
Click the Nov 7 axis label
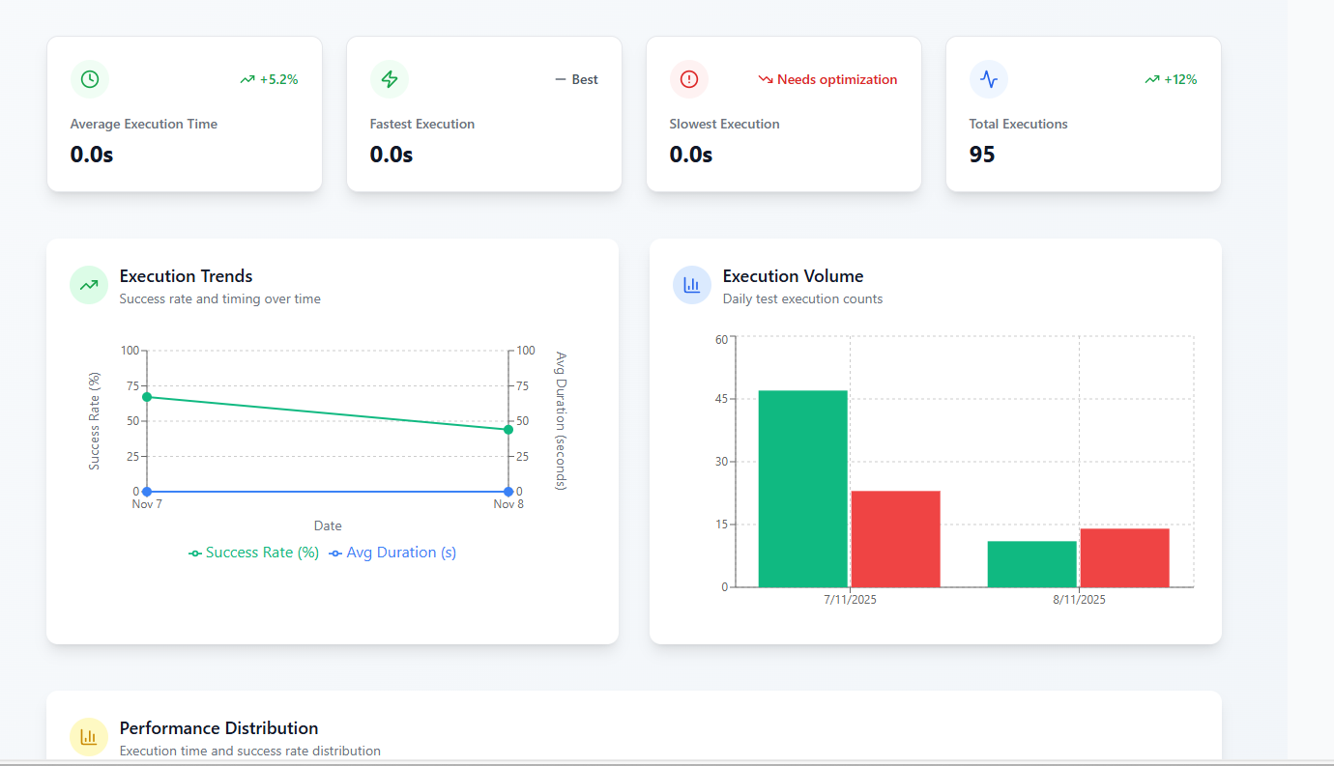(x=147, y=504)
